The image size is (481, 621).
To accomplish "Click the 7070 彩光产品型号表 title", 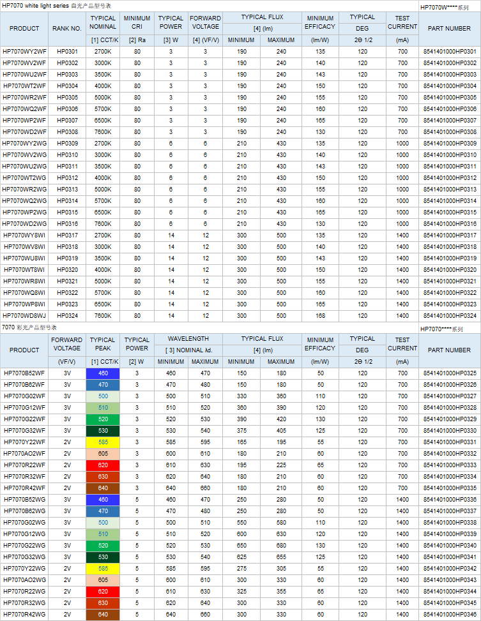I will point(29,327).
